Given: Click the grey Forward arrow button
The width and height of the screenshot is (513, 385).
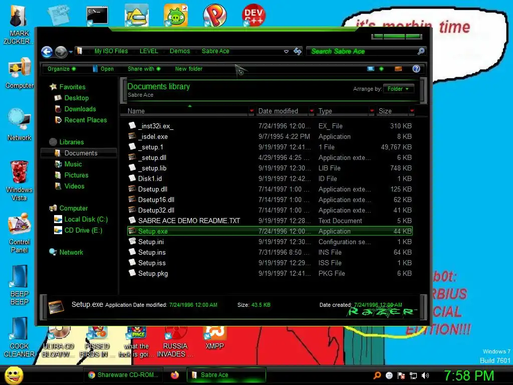Looking at the screenshot, I should pos(61,52).
